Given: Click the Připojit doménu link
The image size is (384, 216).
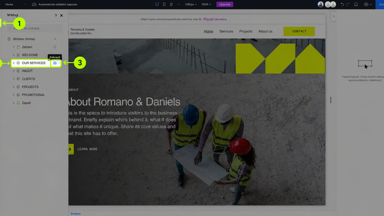Looking at the screenshot, I should [215, 19].
